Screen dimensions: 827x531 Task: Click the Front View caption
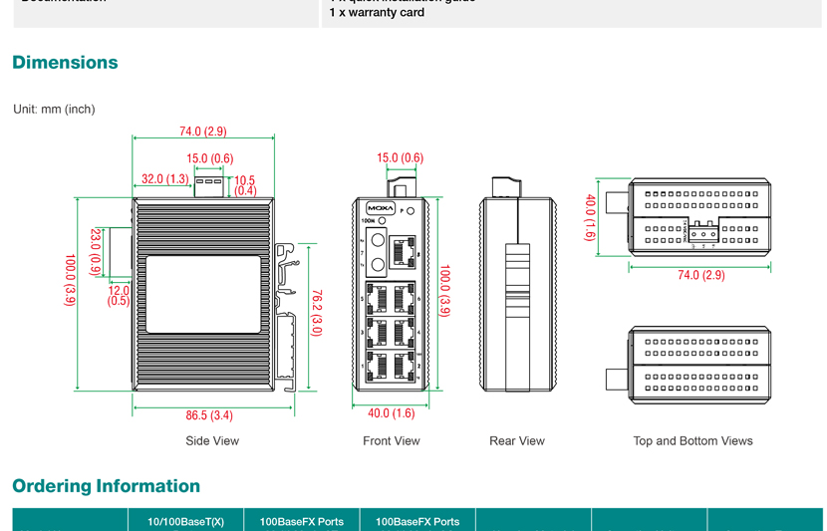(392, 440)
